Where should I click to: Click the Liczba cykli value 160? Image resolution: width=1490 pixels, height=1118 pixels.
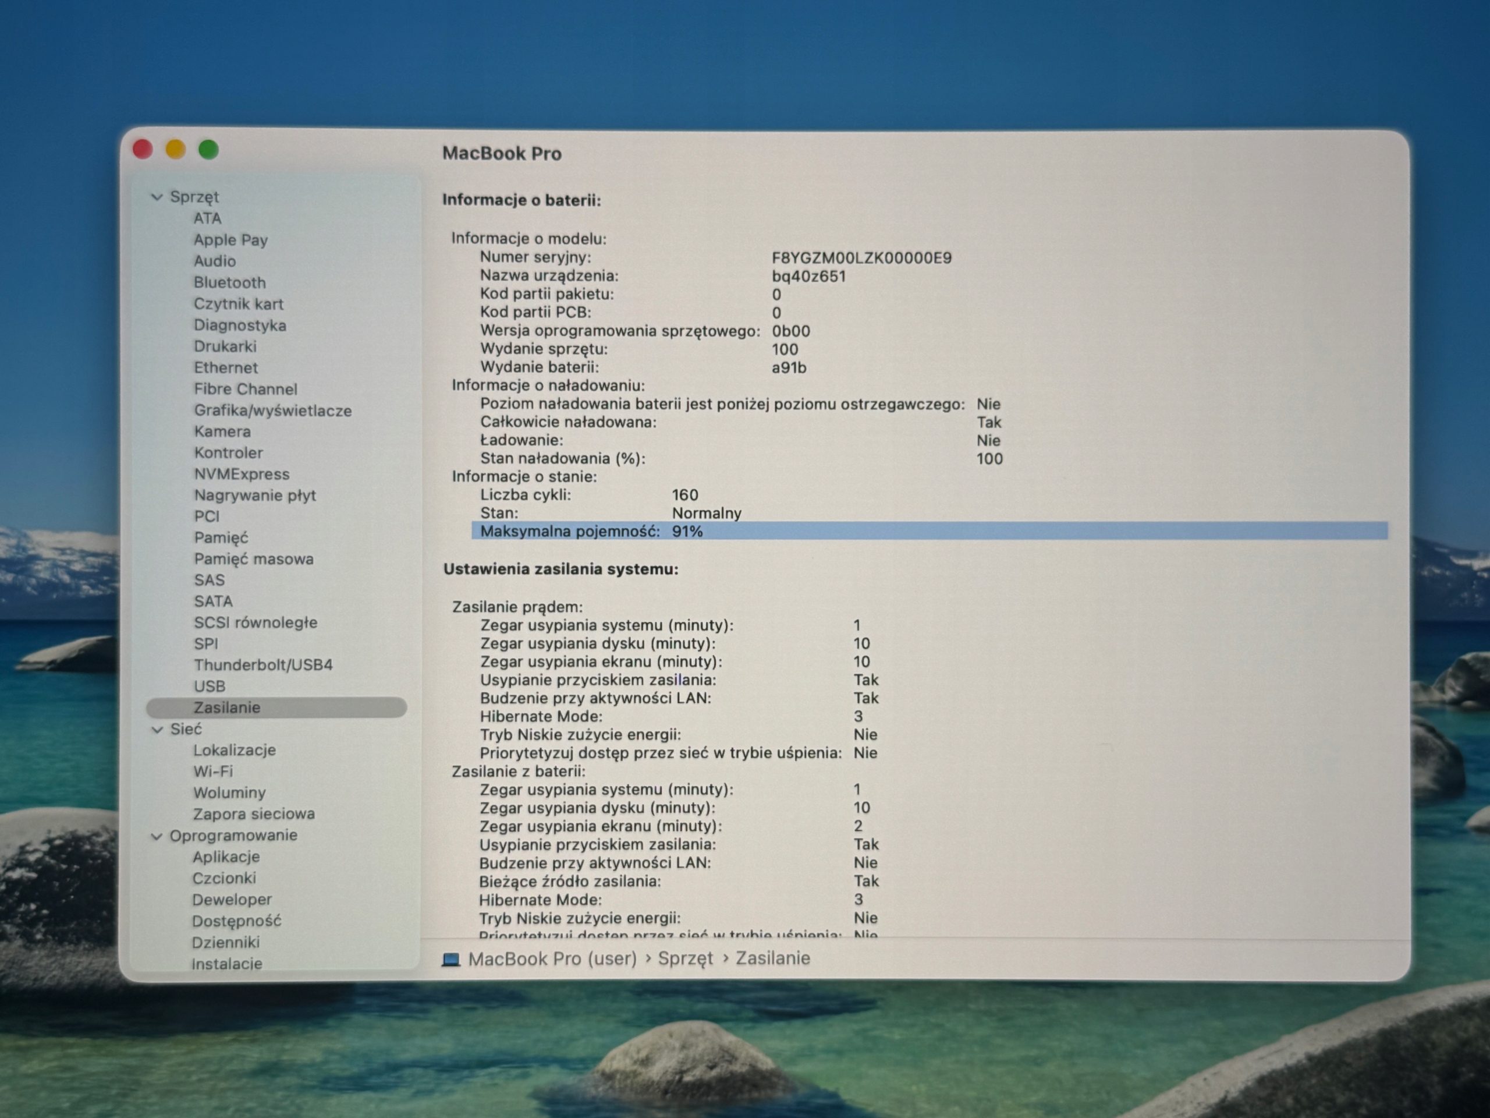click(685, 494)
